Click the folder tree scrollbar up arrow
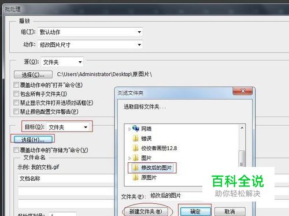This screenshot has width=289, height=216. [242, 128]
